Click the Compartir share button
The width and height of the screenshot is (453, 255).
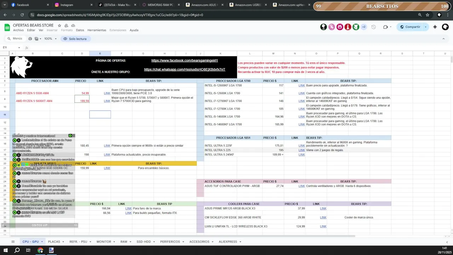[x=410, y=27]
